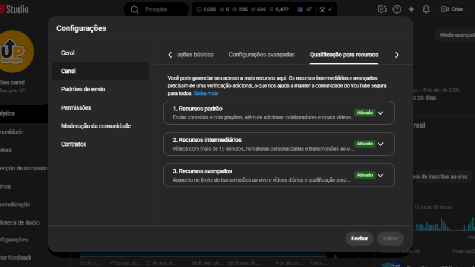Click the Últimas 48 horas bar chart
Screen dimensions: 475x267
coord(445,224)
